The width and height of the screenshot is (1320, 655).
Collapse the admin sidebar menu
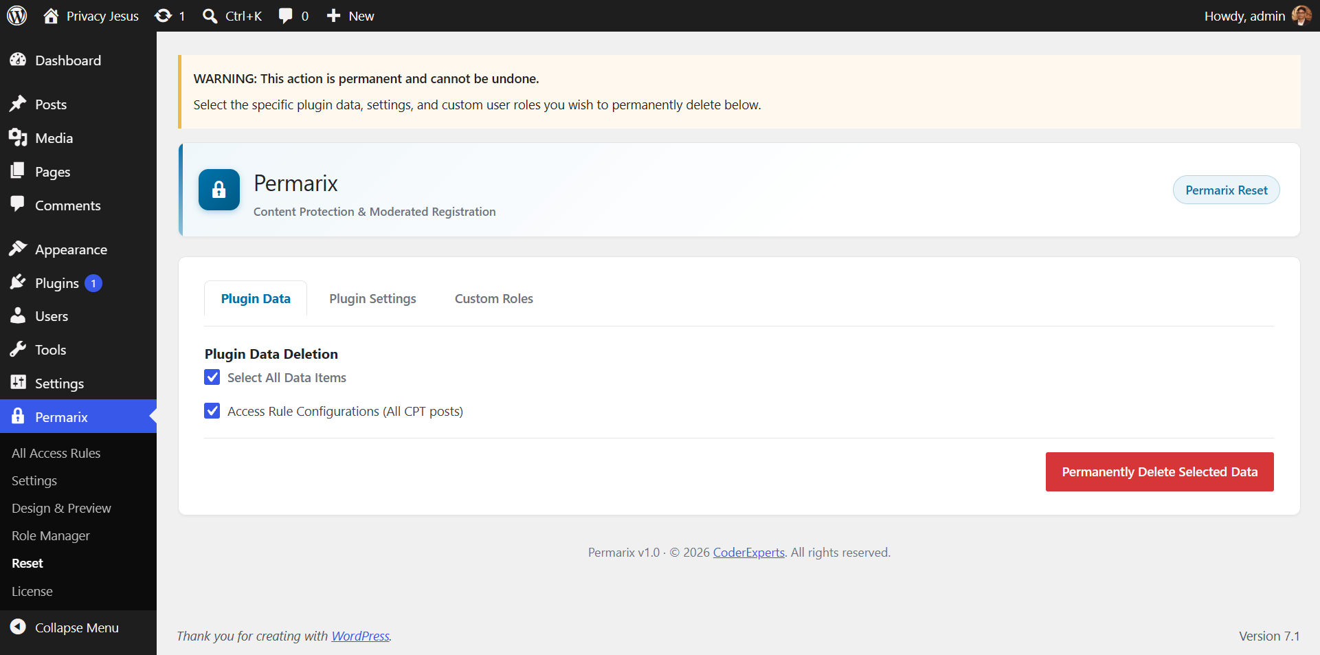65,628
